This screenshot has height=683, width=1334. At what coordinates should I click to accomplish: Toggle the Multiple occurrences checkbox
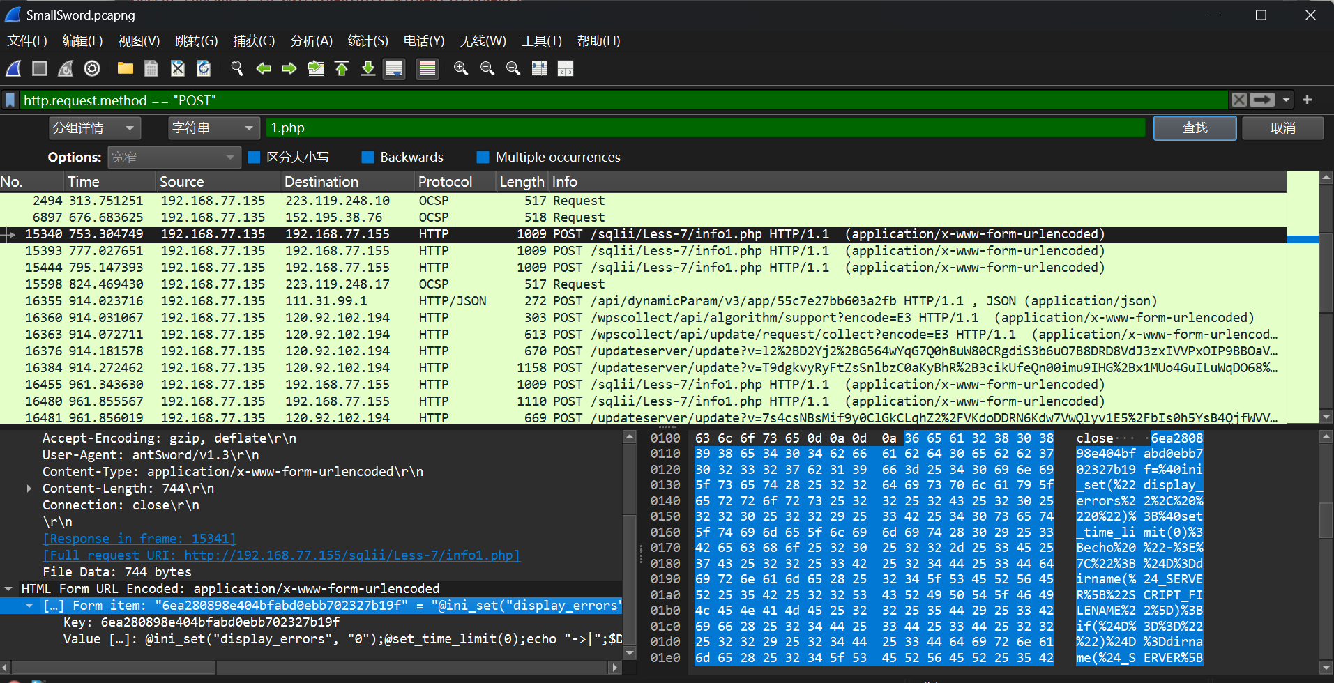[483, 158]
